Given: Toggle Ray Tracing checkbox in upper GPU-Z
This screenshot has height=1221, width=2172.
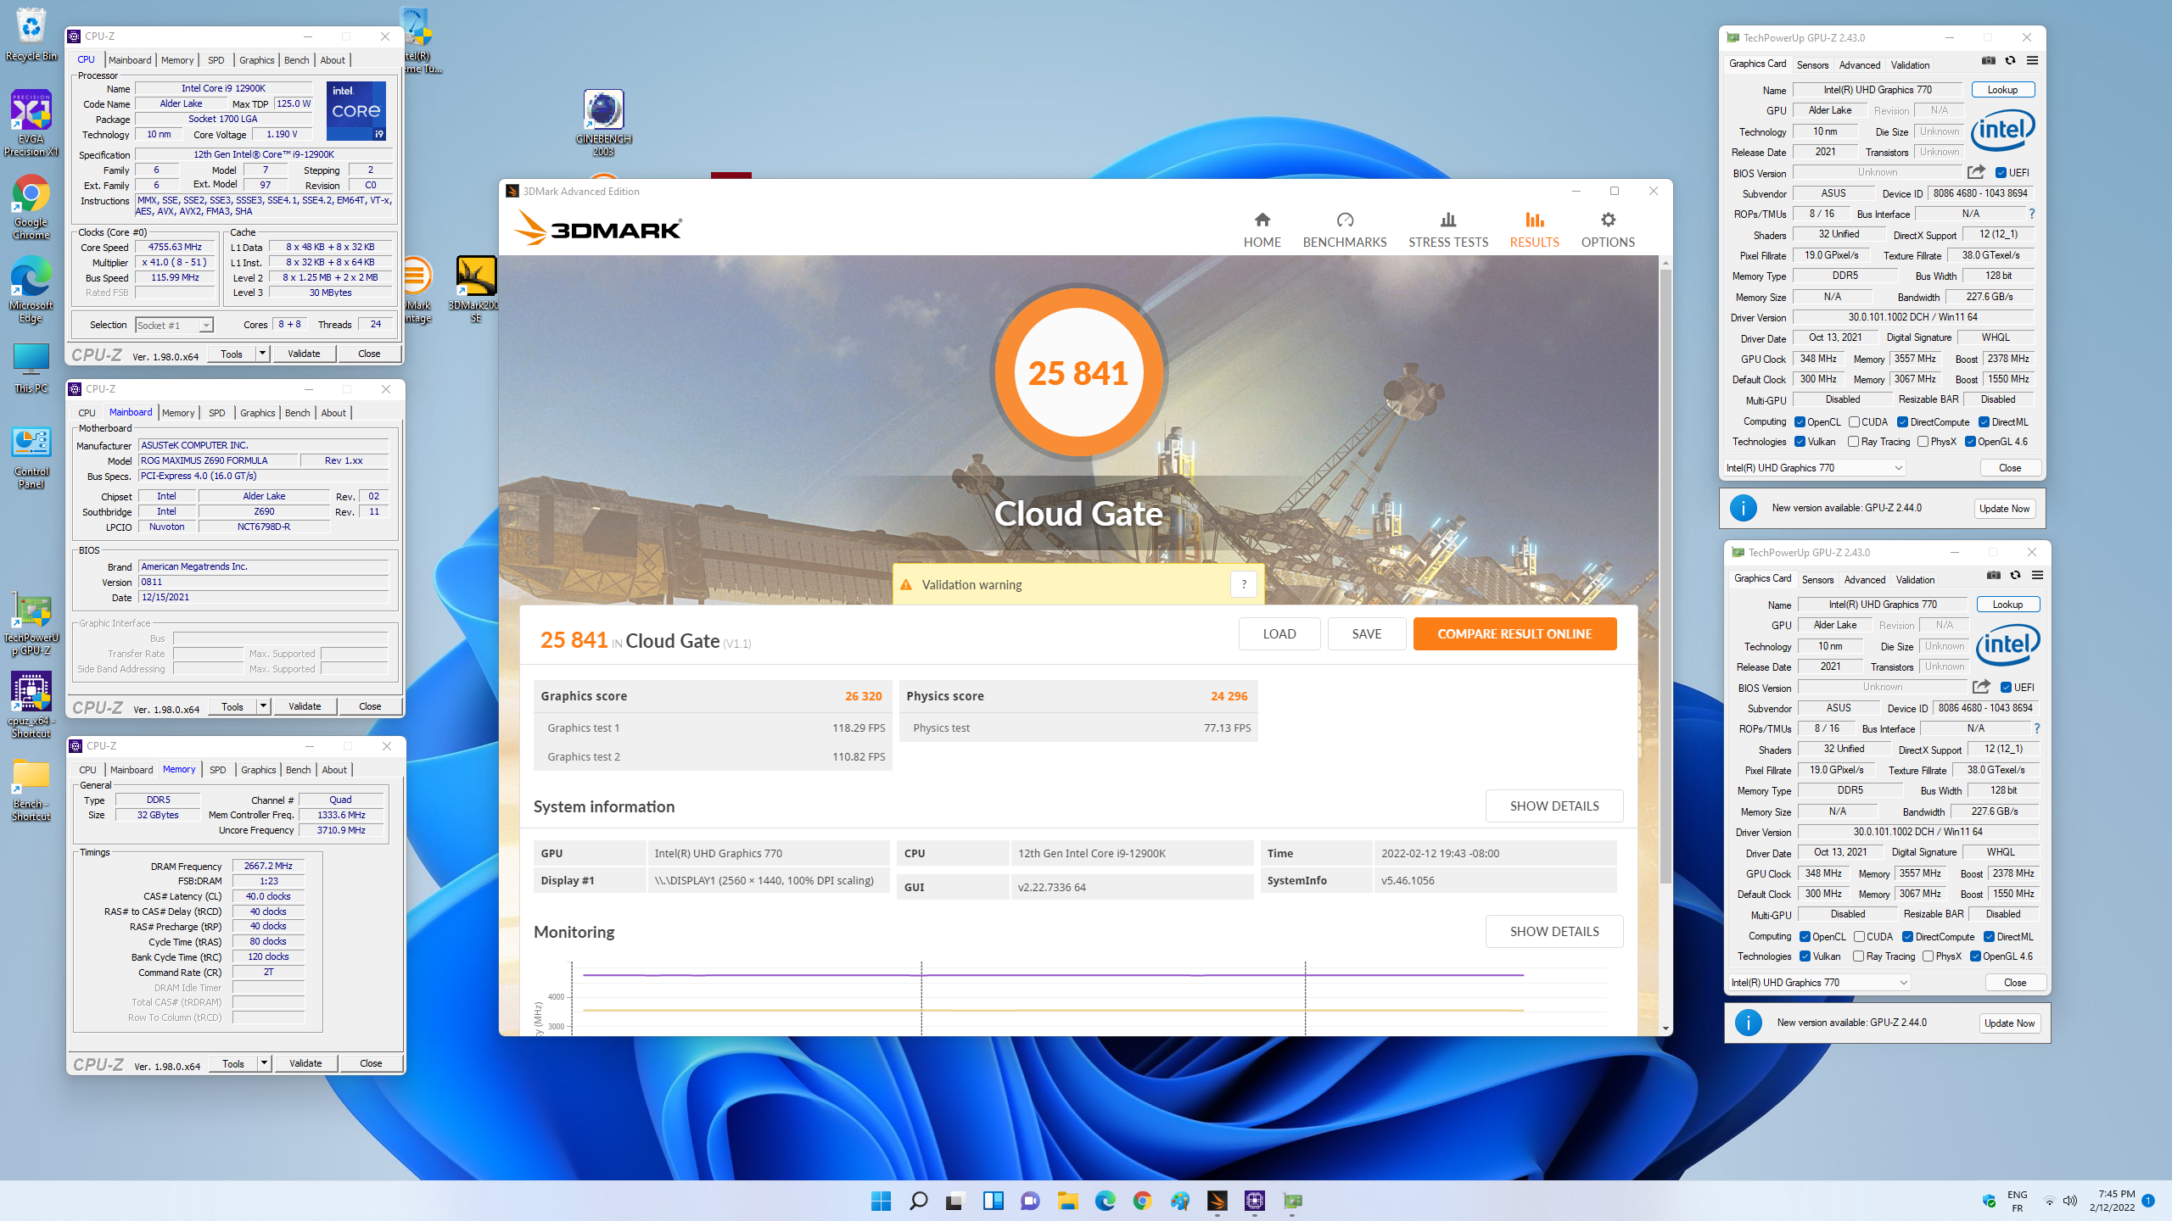Looking at the screenshot, I should click(x=1854, y=442).
